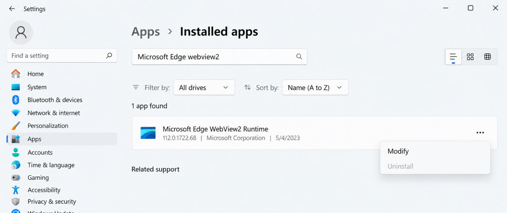507x213 pixels.
Task: Open the Filter by All drives dropdown
Action: (x=204, y=88)
